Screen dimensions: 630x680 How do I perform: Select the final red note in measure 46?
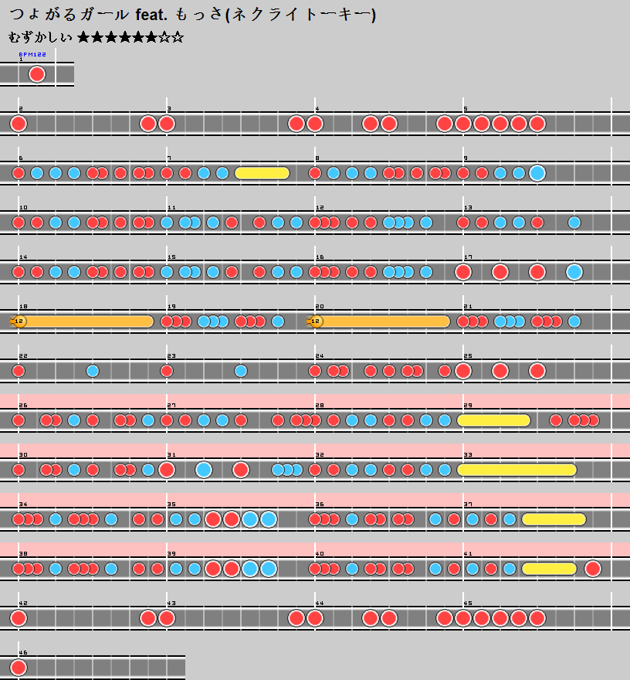(19, 668)
